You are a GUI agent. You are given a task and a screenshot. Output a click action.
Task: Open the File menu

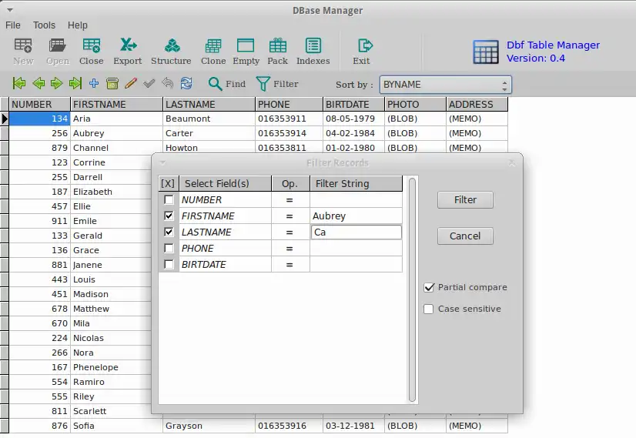coord(13,25)
